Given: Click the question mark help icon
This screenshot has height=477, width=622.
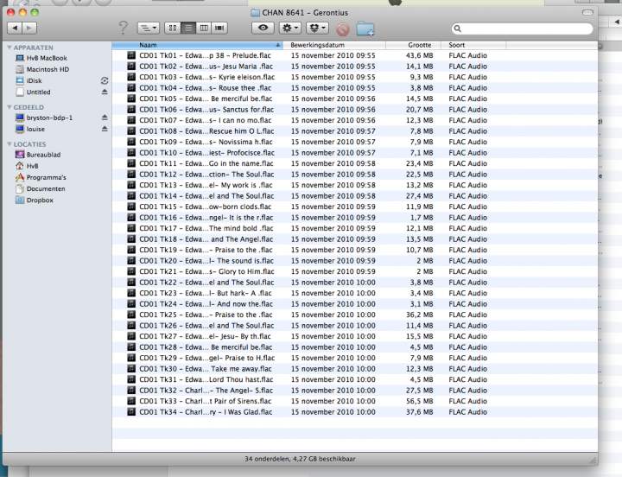Looking at the screenshot, I should 123,29.
